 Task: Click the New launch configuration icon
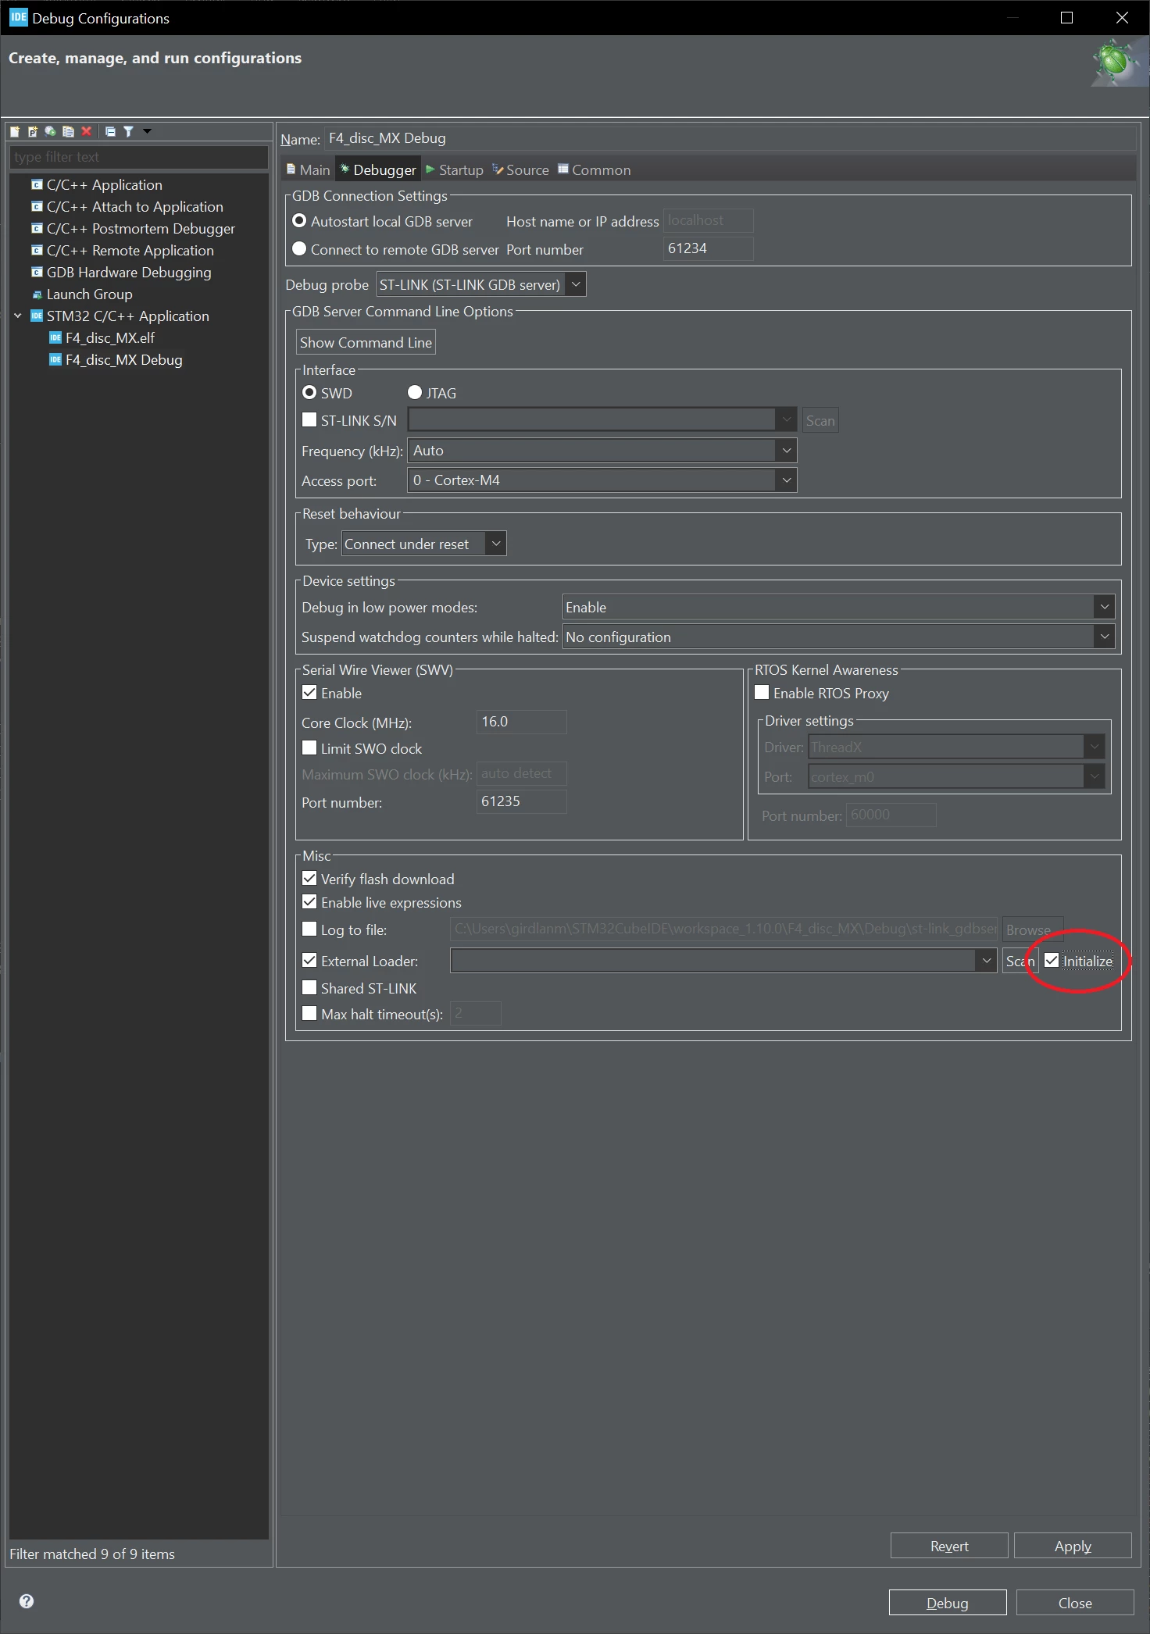[15, 131]
